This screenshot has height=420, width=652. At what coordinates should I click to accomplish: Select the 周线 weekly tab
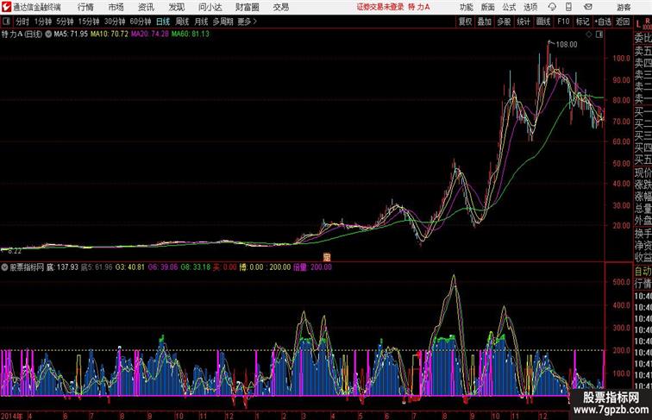click(182, 22)
